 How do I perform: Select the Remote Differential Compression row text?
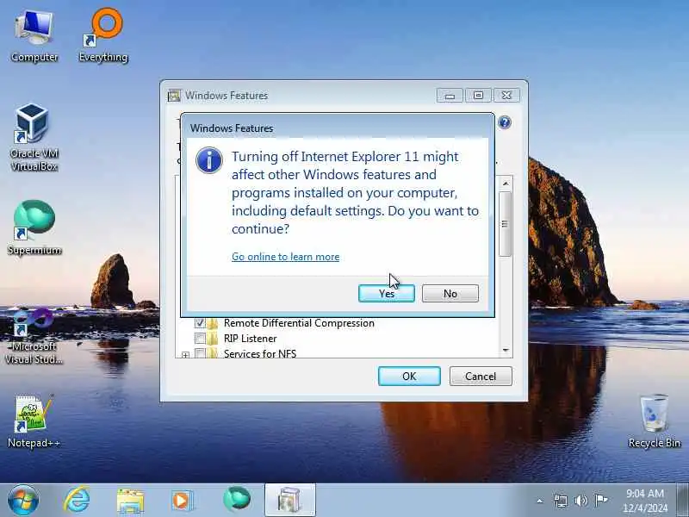pos(299,323)
